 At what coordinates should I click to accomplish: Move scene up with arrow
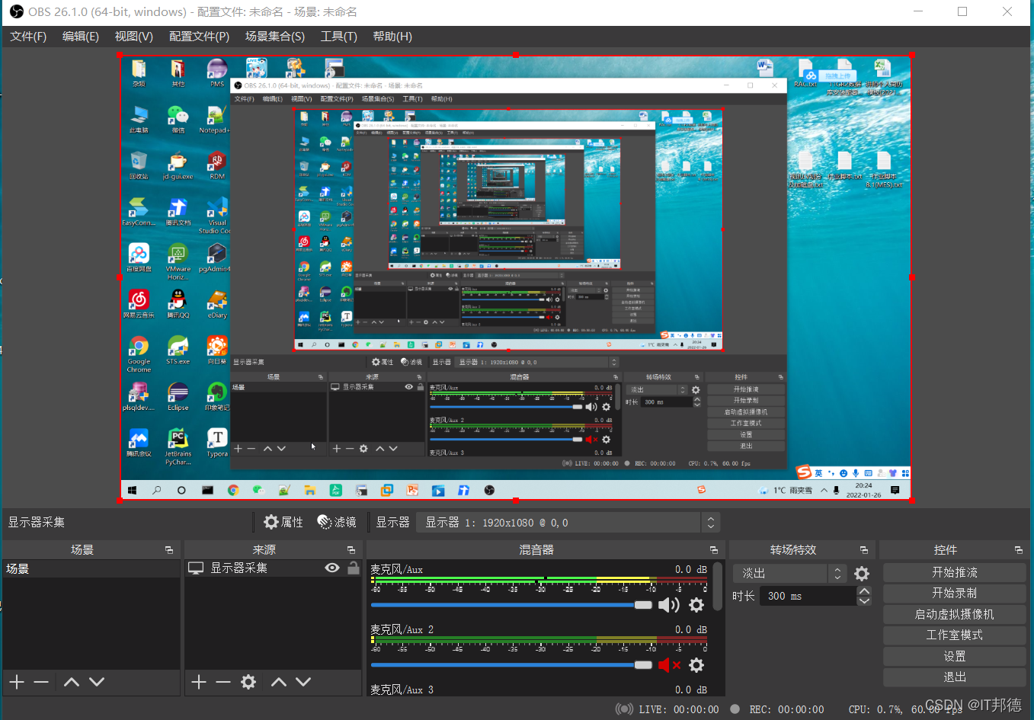point(72,682)
